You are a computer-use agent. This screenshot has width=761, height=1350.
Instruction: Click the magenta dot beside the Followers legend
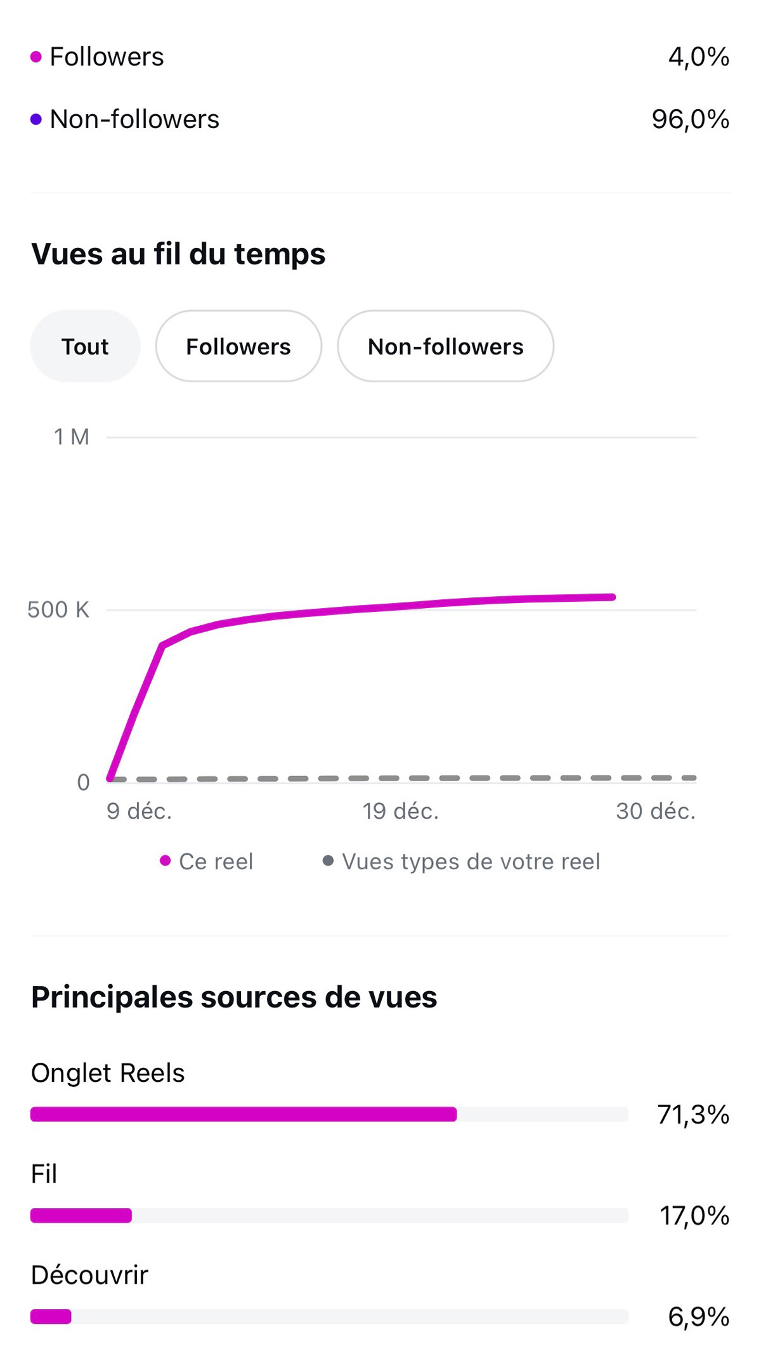click(x=36, y=57)
